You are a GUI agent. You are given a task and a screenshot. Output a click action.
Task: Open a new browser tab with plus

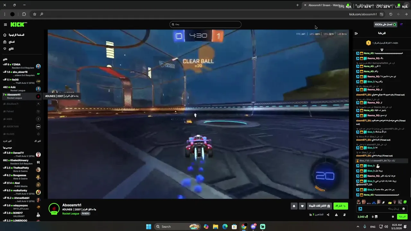(297, 5)
